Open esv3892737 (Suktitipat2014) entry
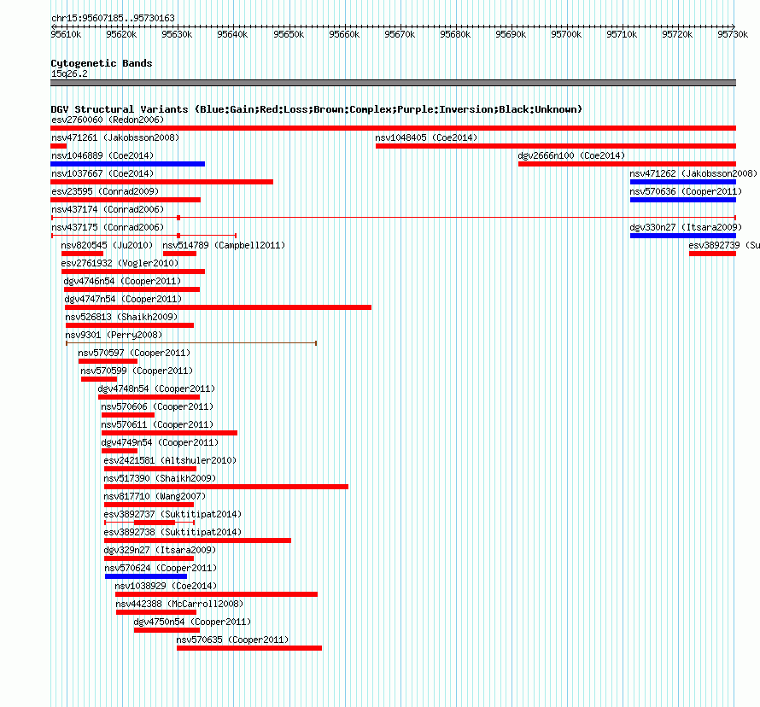 click(172, 514)
